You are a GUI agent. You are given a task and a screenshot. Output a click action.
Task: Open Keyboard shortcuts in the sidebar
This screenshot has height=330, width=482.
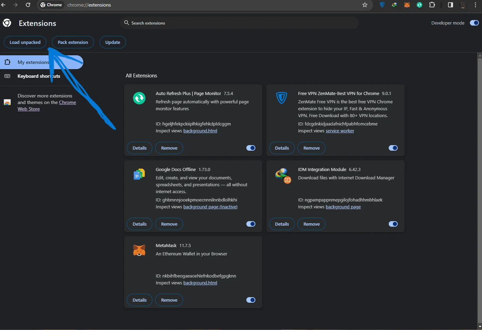39,76
